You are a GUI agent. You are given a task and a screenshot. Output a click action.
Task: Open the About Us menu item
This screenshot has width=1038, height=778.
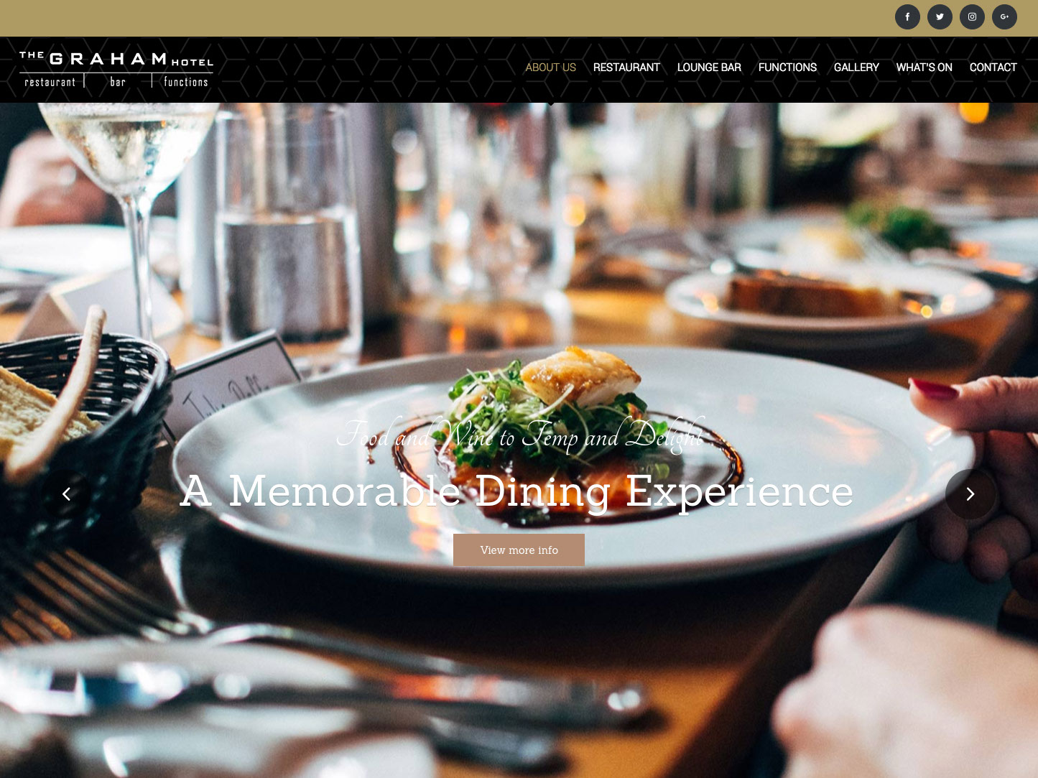pyautogui.click(x=550, y=68)
